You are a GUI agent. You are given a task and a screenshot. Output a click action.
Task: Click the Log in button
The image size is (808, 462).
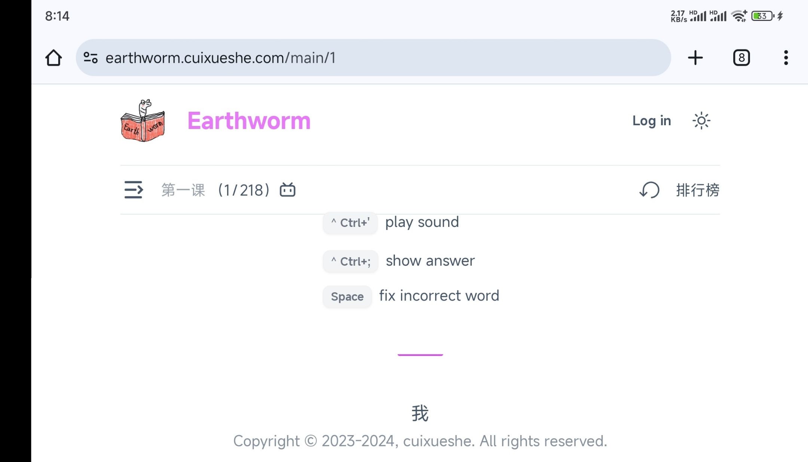point(651,121)
